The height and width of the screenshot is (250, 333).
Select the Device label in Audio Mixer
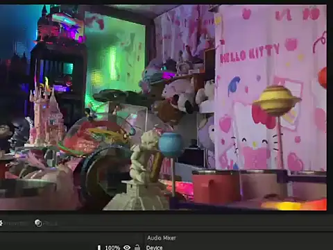tap(154, 248)
